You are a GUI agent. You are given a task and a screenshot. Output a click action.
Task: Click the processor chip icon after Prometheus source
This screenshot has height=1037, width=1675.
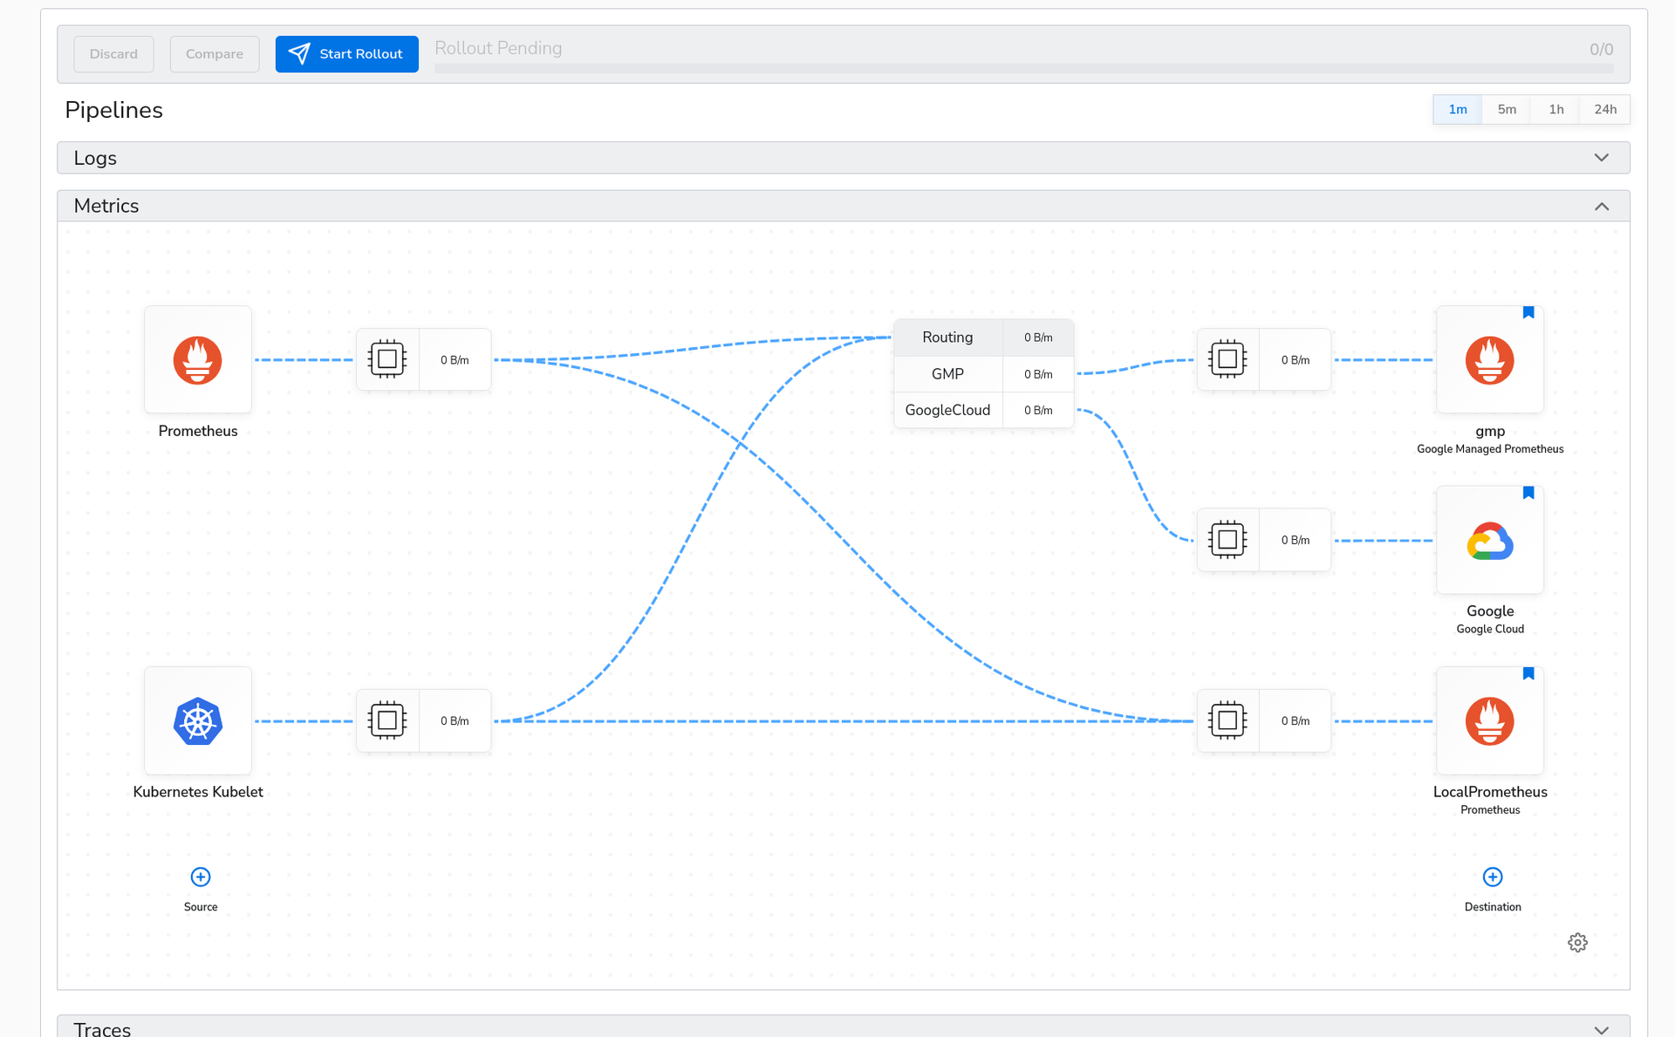point(387,359)
